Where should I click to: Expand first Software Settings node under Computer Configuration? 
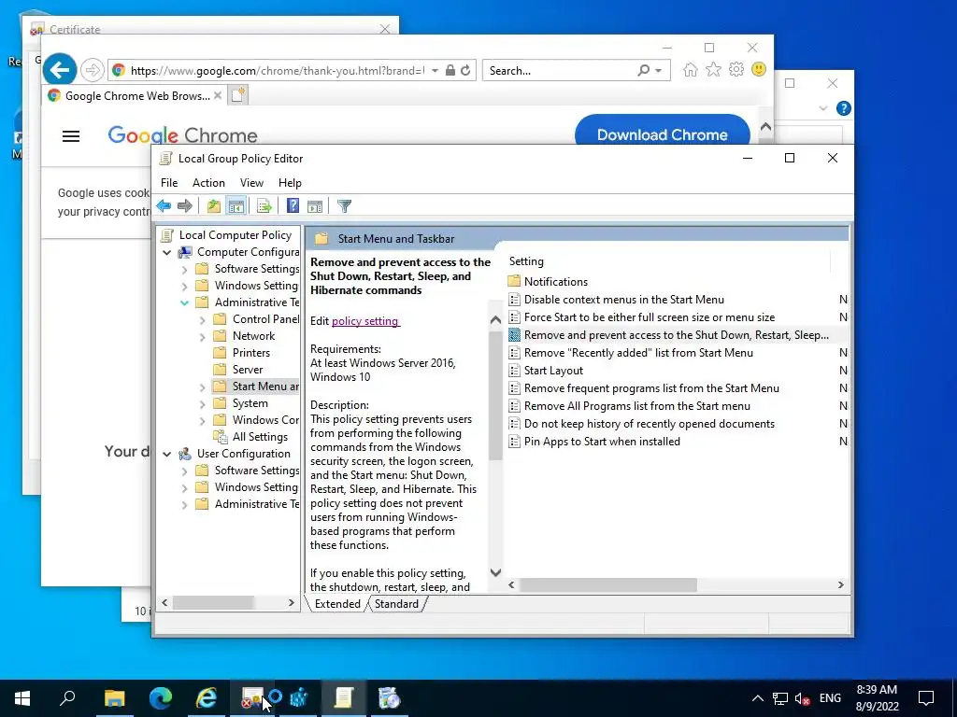pos(184,269)
